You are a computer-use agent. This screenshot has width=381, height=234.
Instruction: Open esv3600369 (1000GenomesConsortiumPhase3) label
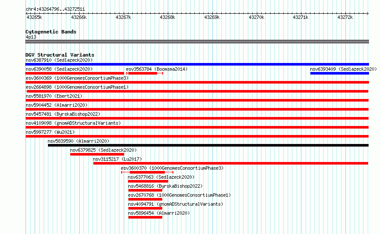click(x=77, y=78)
